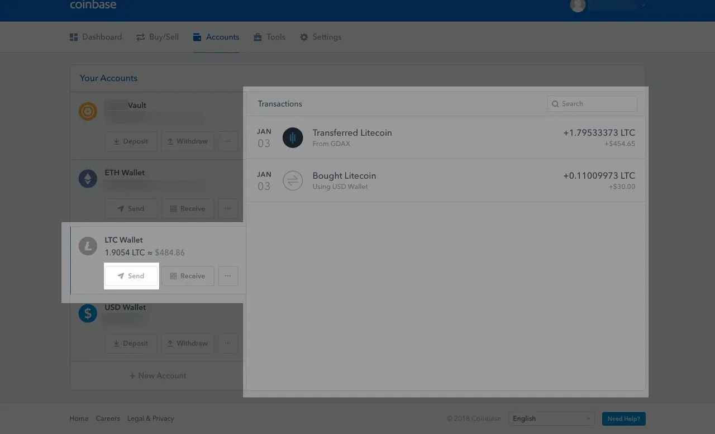
Task: Click the Coinbase logo
Action: pyautogui.click(x=93, y=5)
